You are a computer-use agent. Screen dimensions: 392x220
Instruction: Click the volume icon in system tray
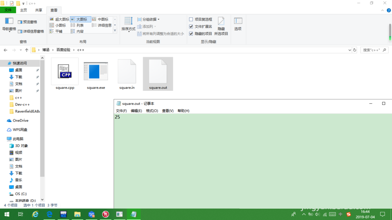pos(317,214)
